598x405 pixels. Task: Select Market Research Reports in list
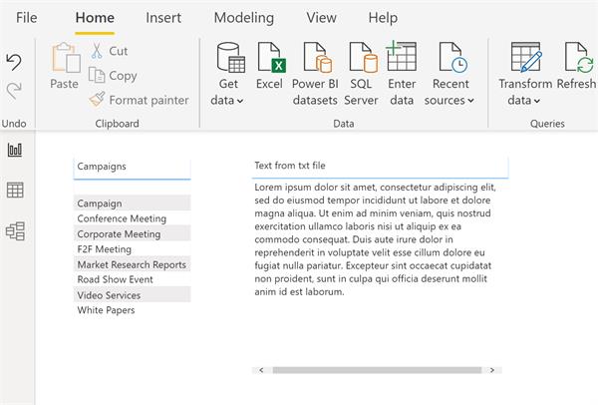click(132, 264)
